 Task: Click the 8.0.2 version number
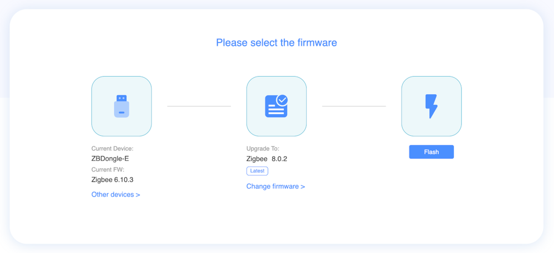click(x=279, y=159)
